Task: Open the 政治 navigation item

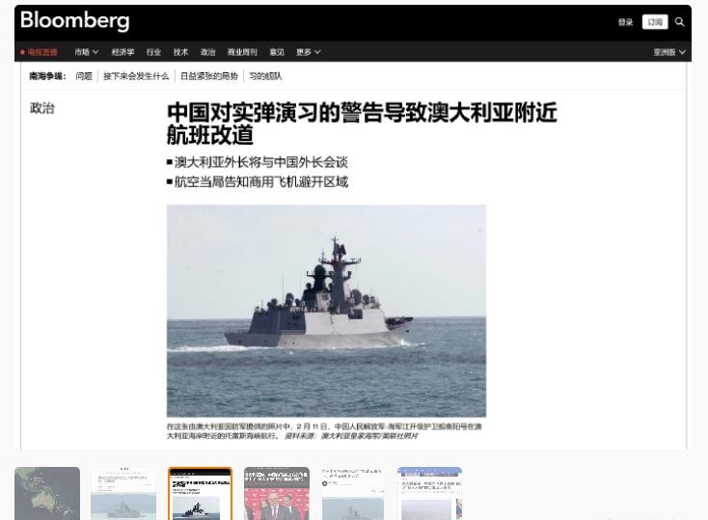Action: [207, 52]
